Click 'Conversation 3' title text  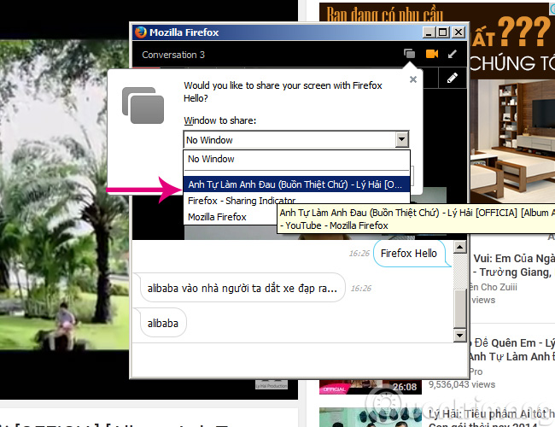pos(173,55)
